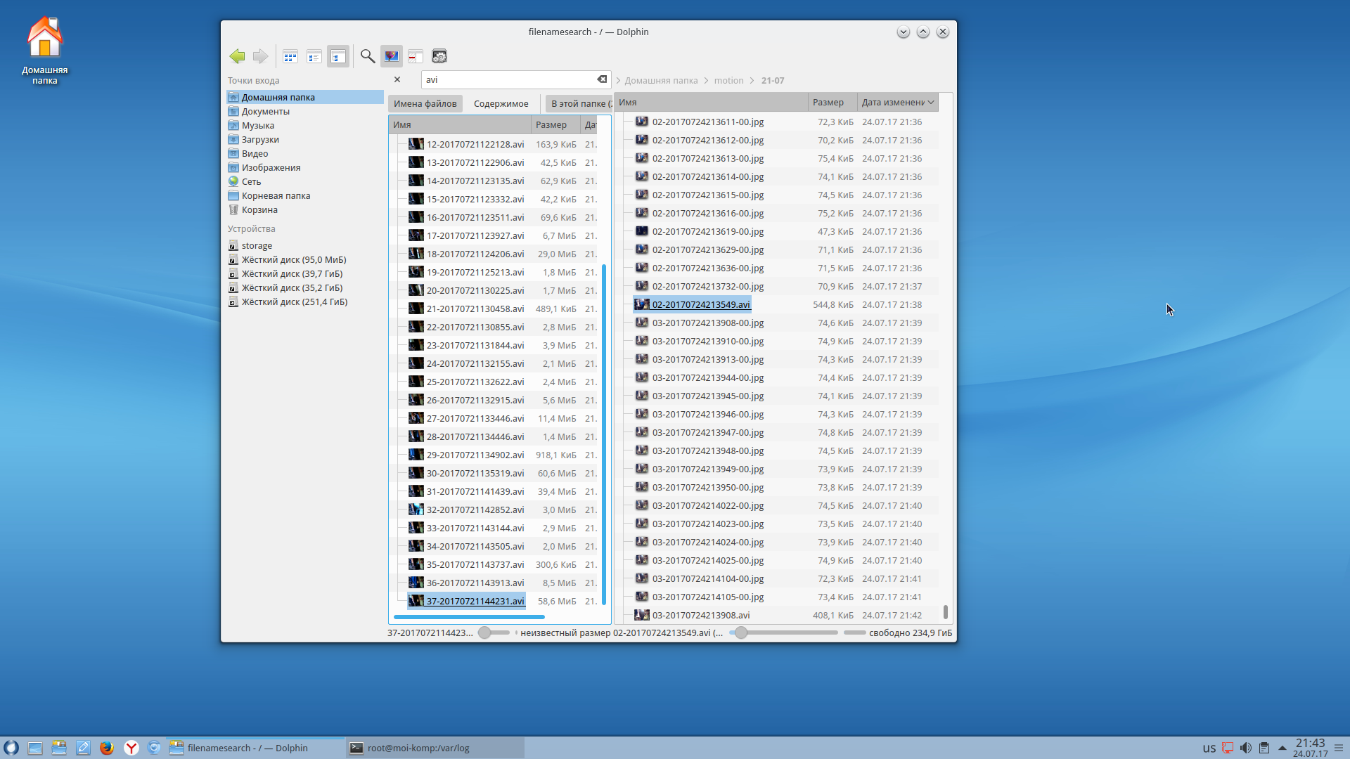Image resolution: width=1350 pixels, height=759 pixels.
Task: Click the Split view icon
Action: [416, 56]
